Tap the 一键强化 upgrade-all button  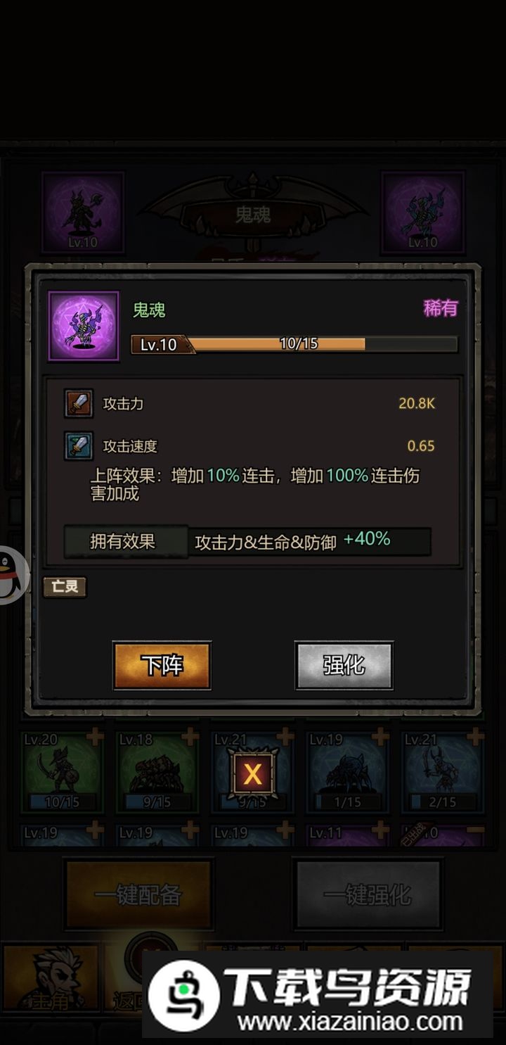[368, 894]
